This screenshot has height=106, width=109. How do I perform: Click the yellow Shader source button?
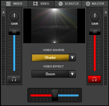pos(50,58)
